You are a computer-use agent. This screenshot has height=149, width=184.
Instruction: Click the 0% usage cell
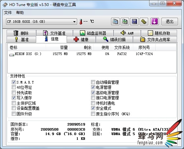click(107, 54)
